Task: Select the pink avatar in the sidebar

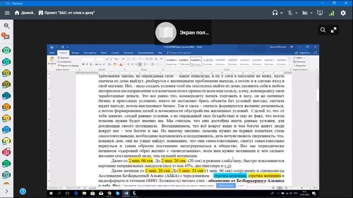Action: point(6,152)
